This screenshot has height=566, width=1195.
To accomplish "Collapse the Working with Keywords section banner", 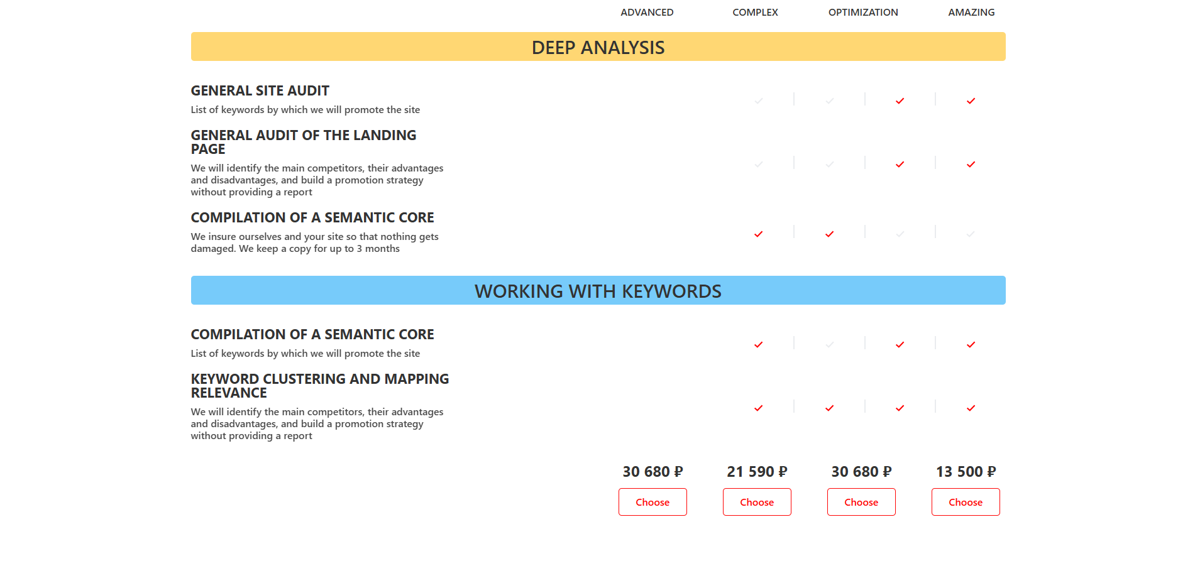I will pyautogui.click(x=598, y=291).
